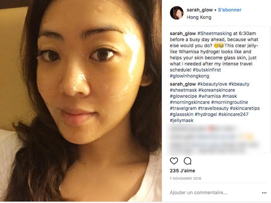
Task: Open the Hong Kong location link
Action: point(199,17)
